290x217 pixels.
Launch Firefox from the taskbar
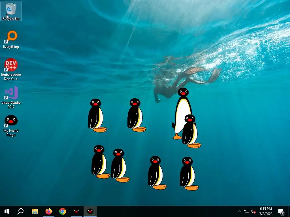click(x=49, y=211)
